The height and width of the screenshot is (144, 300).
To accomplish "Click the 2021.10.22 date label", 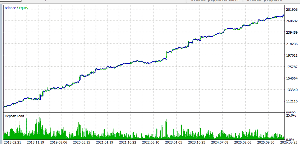I will click(x=127, y=142).
